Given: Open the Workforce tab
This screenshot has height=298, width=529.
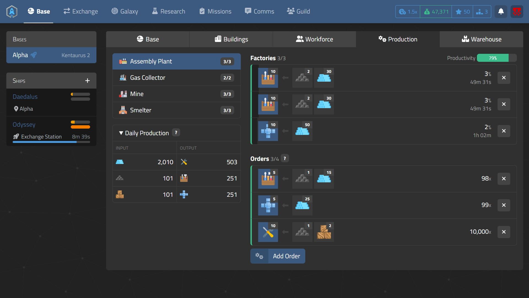Looking at the screenshot, I should pyautogui.click(x=315, y=39).
